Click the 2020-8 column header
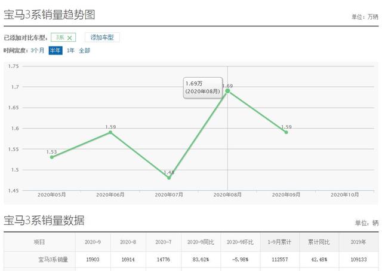The image size is (382, 271). pyautogui.click(x=128, y=242)
